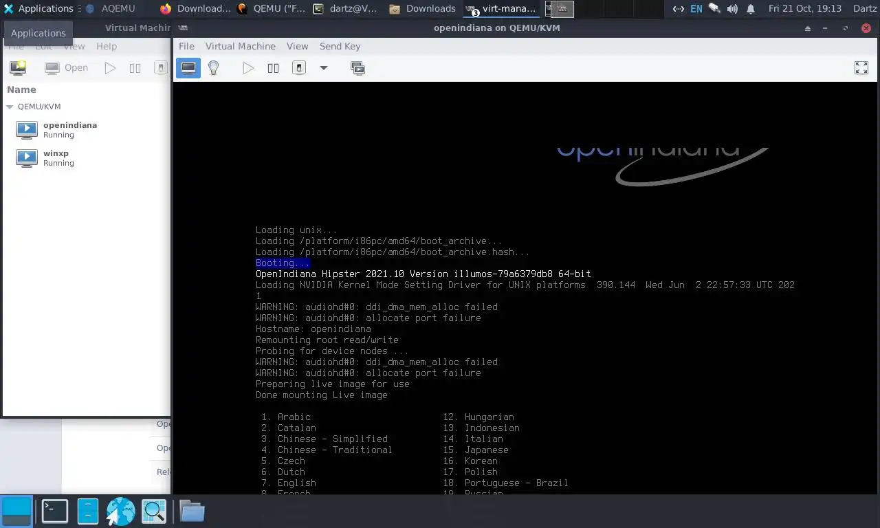Click '7. English' language option in console

point(289,483)
